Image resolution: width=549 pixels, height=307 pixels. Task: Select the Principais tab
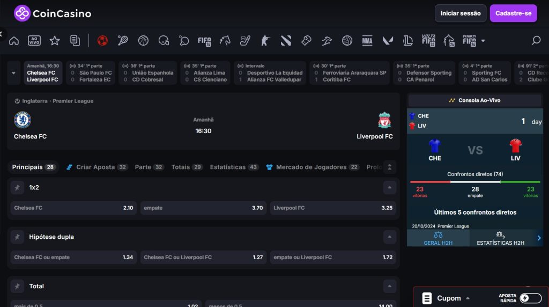click(x=34, y=167)
